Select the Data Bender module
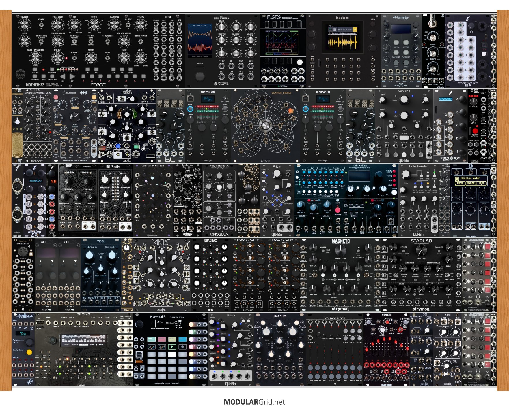Screen dimensions: 509x408 [419, 200]
